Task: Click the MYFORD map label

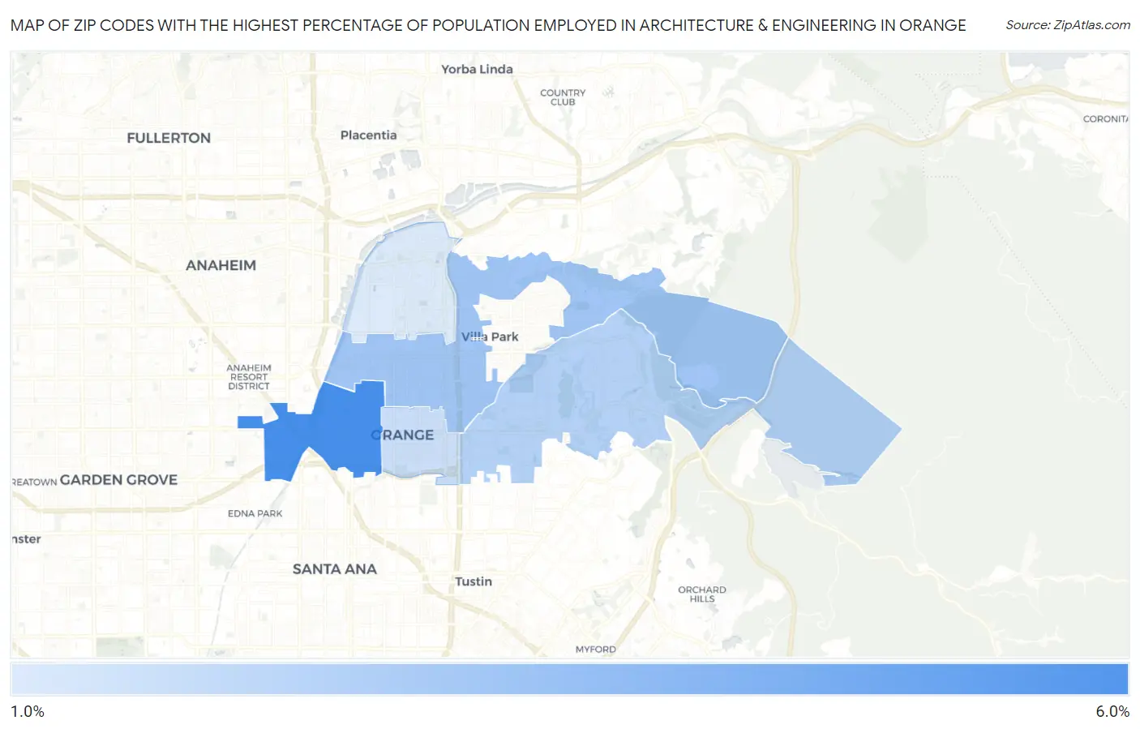Action: pos(596,650)
